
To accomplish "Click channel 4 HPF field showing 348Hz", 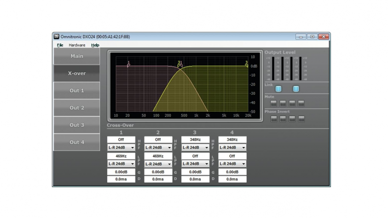I will point(232,140).
